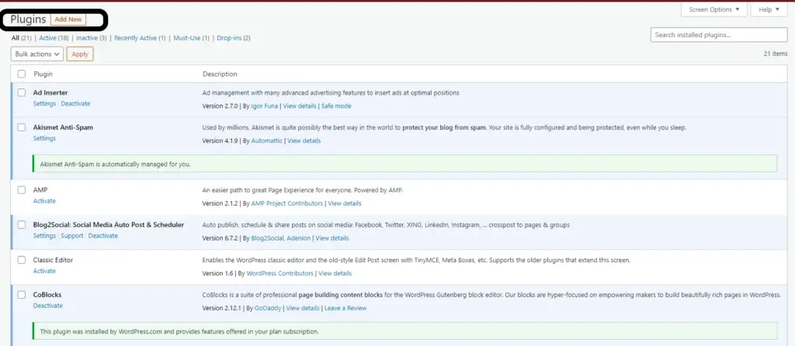
Task: Open Akismet Anti-Spam Settings link
Action: coord(44,138)
